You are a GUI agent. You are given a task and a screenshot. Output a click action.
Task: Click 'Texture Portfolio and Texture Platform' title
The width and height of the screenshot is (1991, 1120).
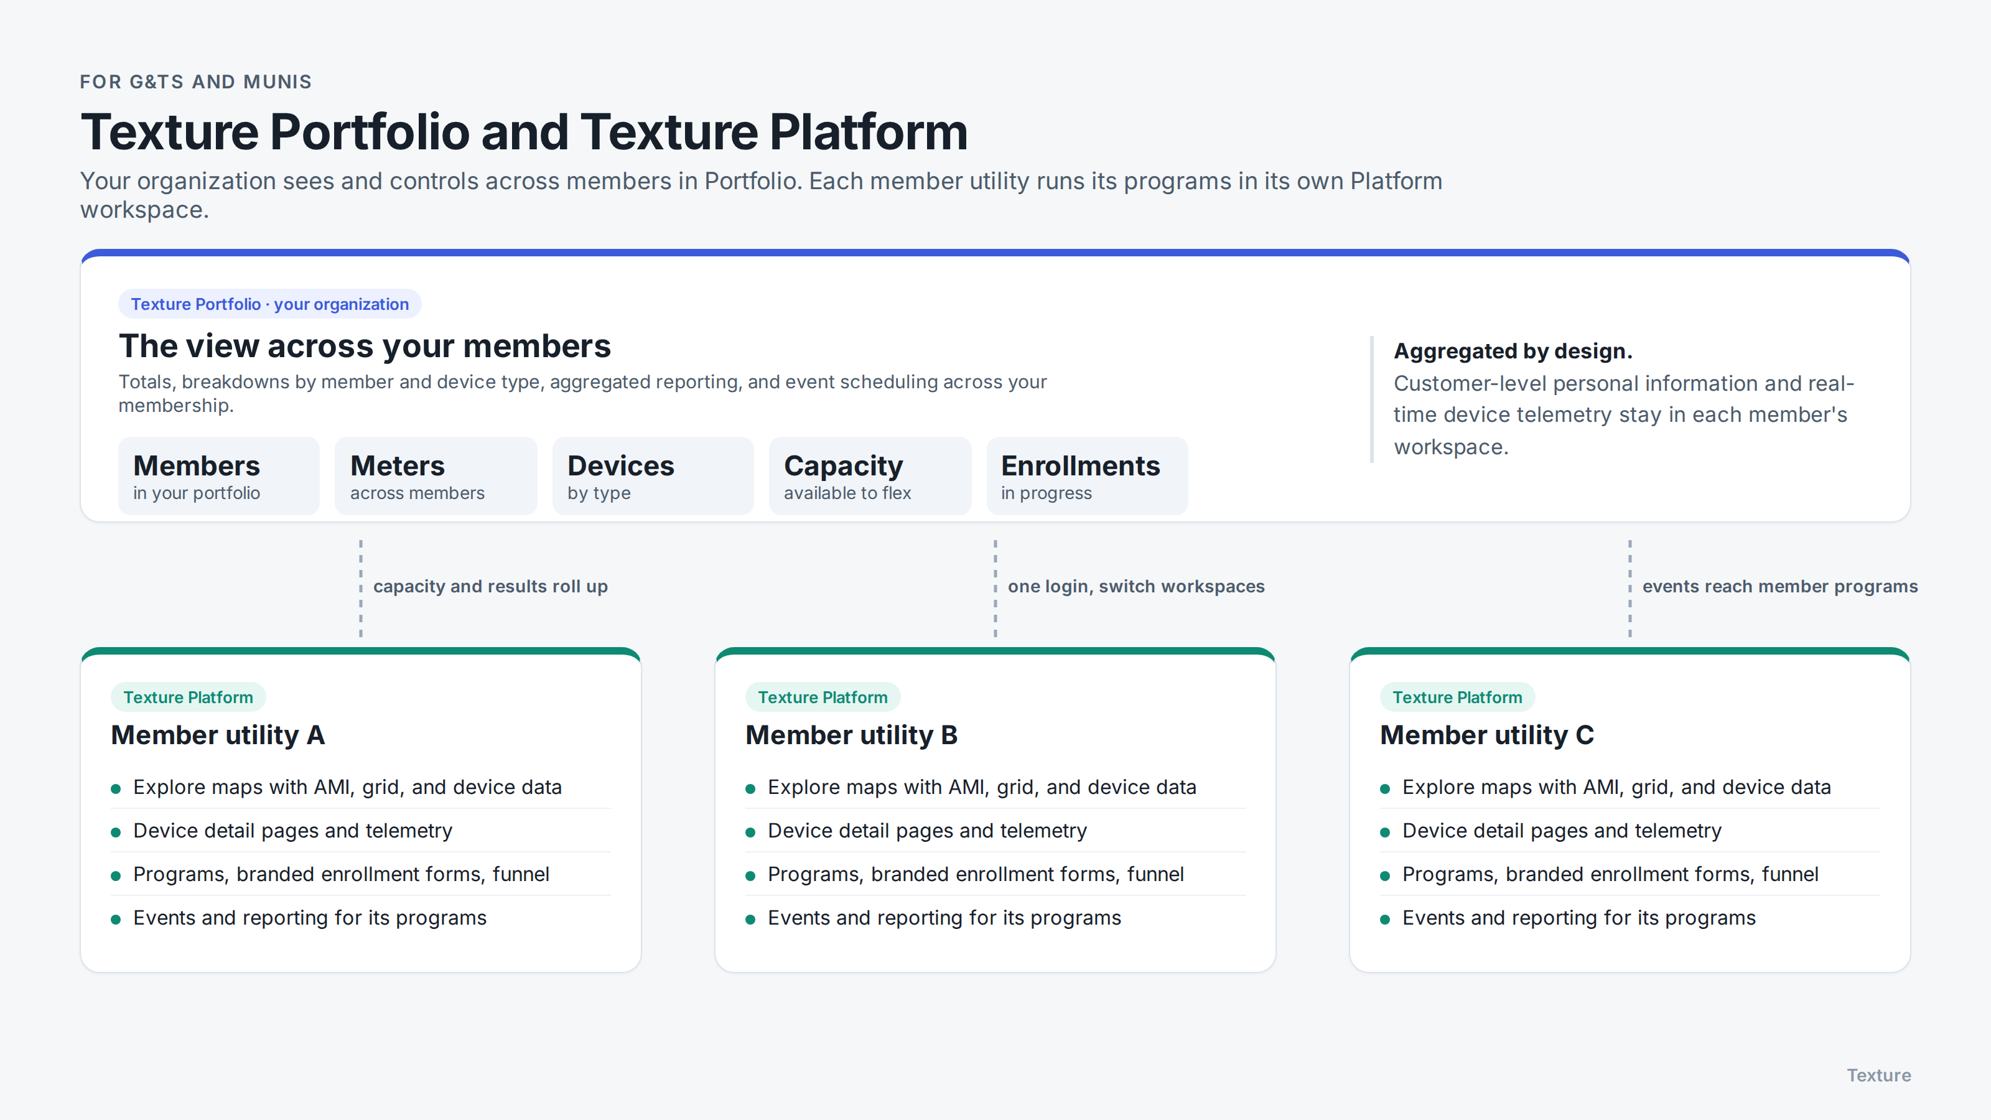(x=524, y=131)
